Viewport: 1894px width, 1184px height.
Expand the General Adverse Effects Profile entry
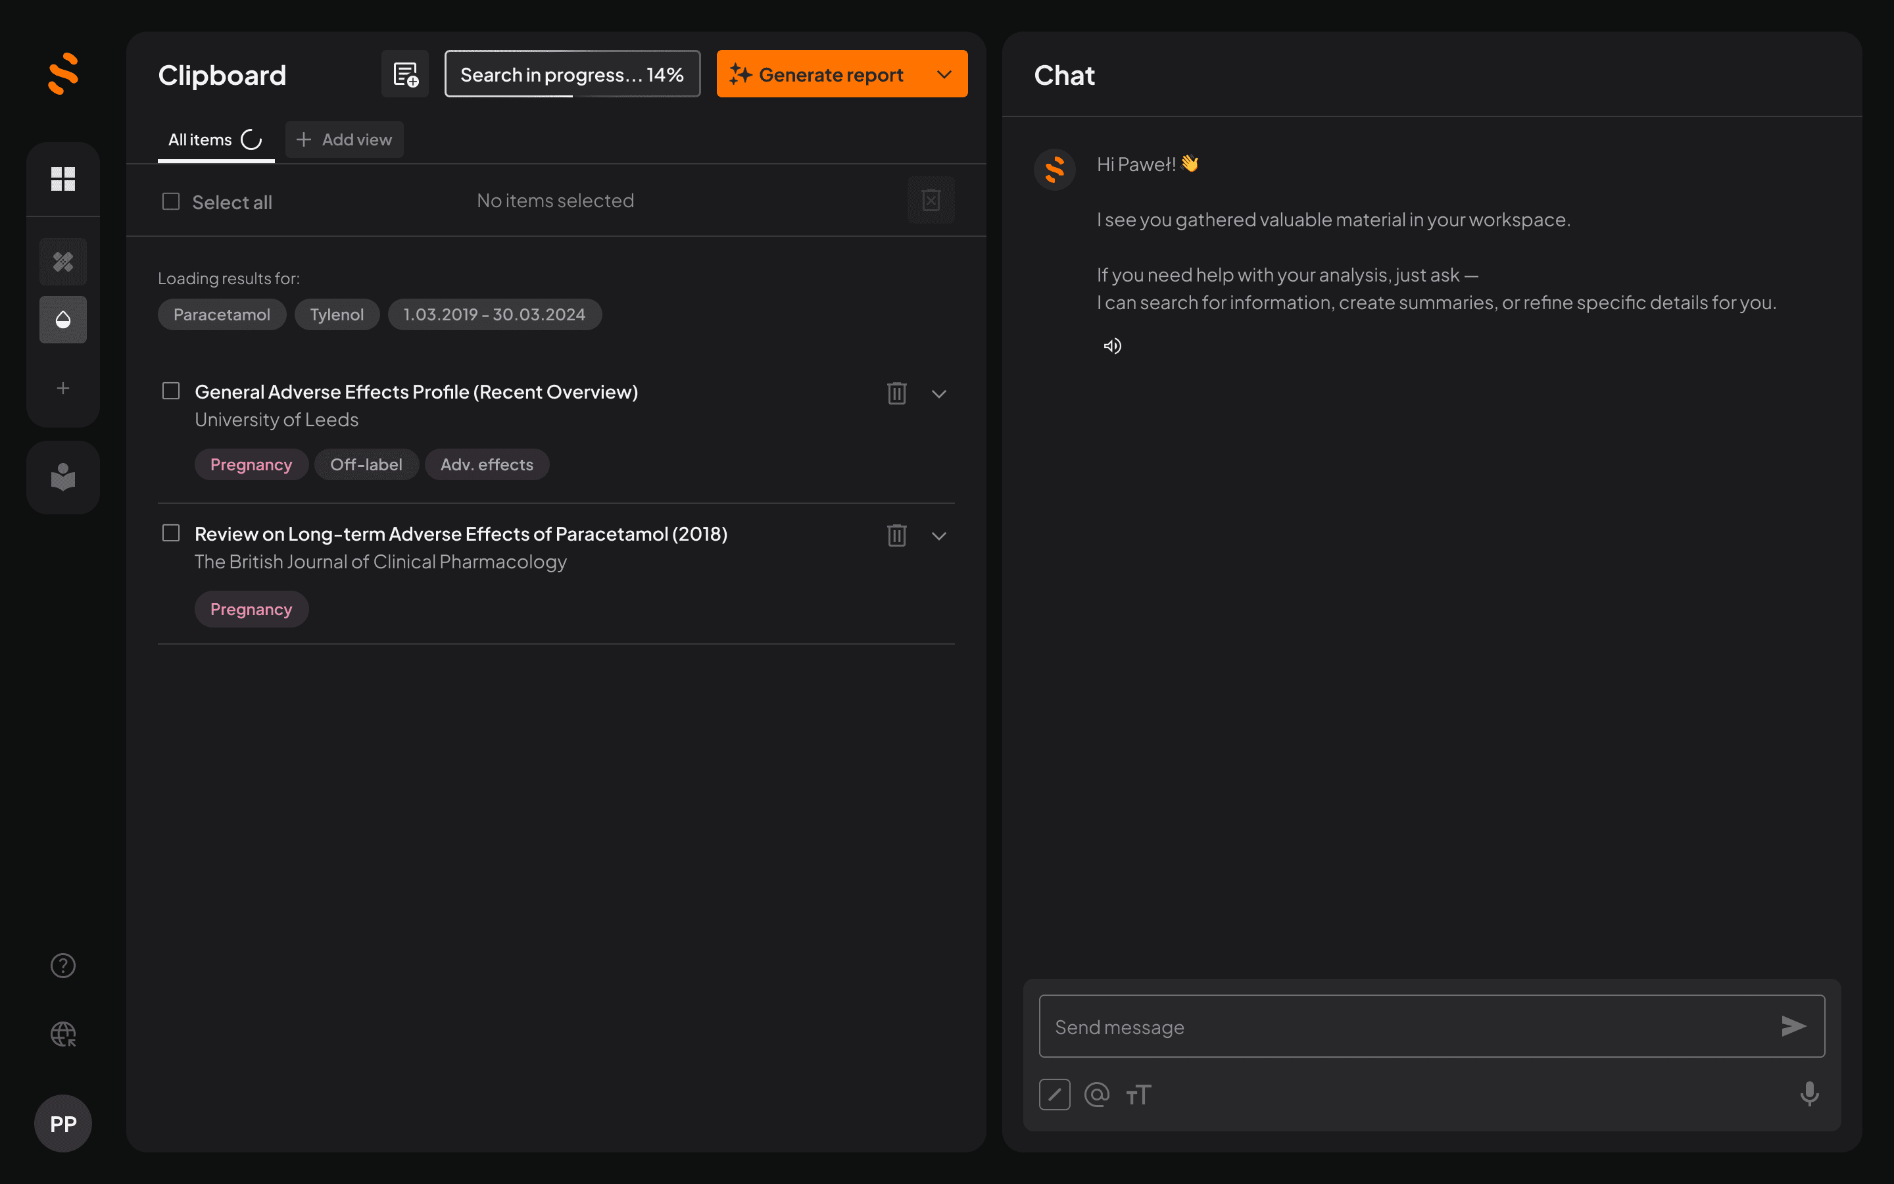(938, 394)
